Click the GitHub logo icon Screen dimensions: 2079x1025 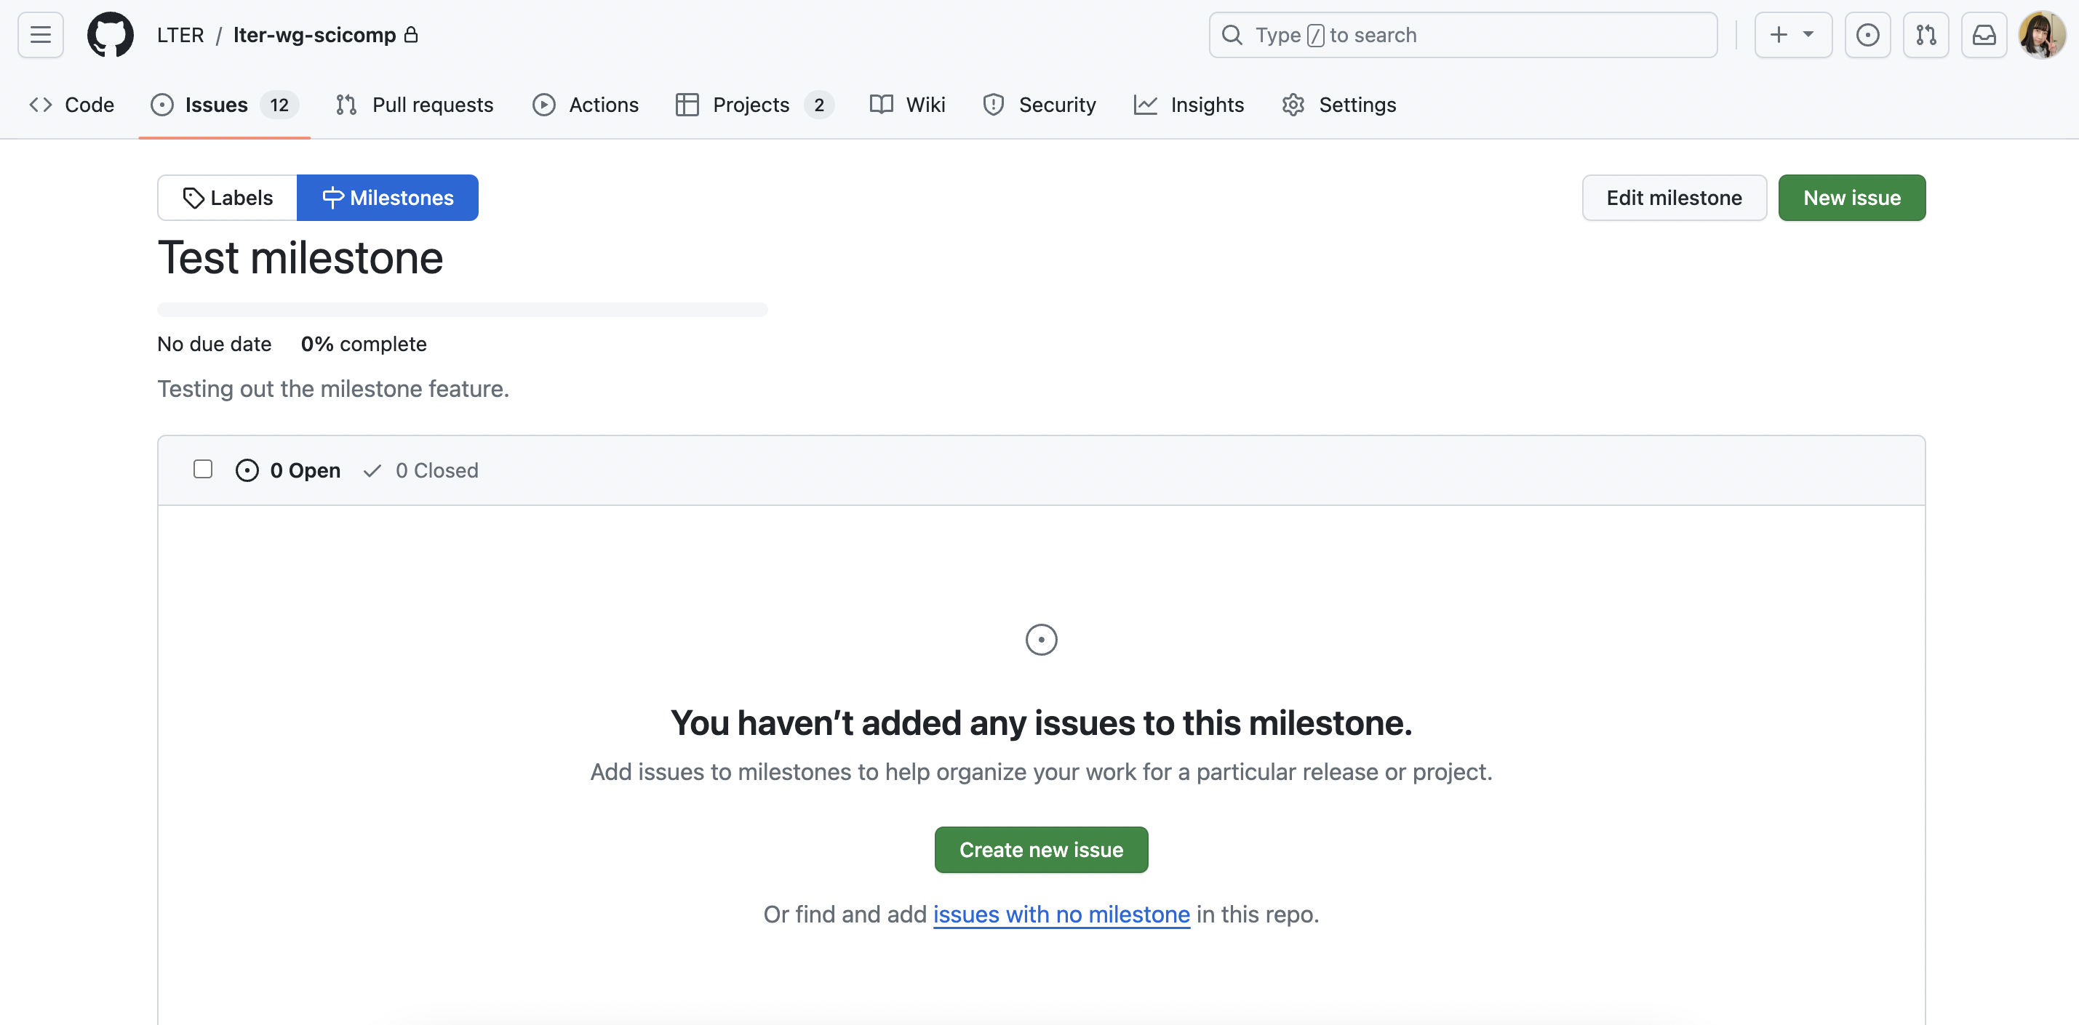coord(110,34)
